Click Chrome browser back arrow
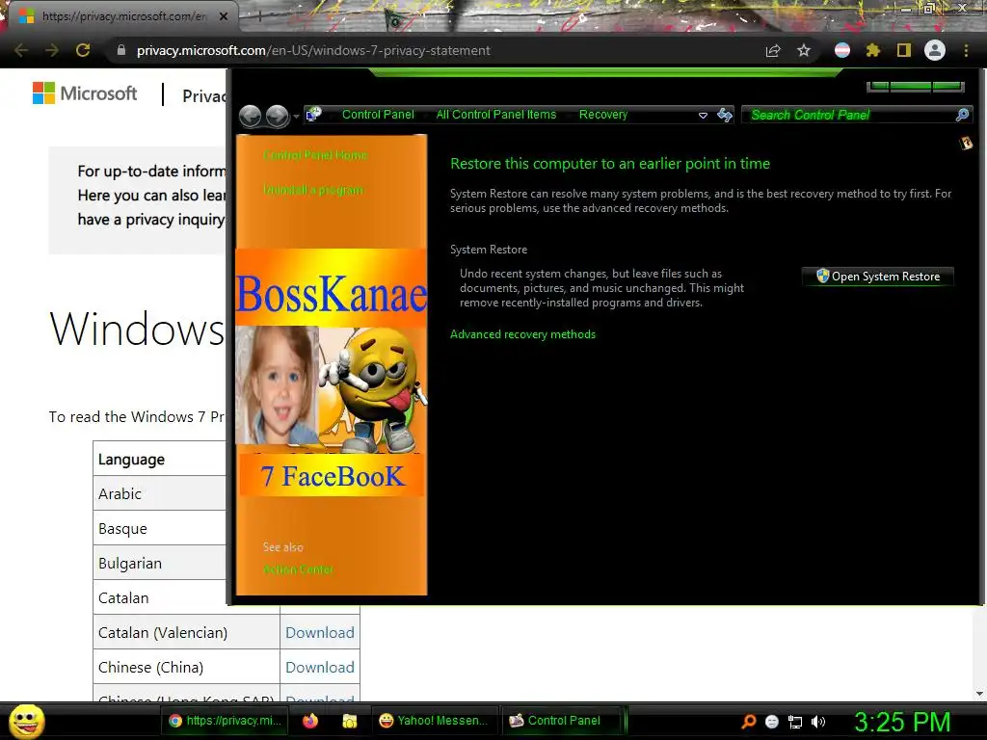The image size is (987, 740). pos(21,50)
